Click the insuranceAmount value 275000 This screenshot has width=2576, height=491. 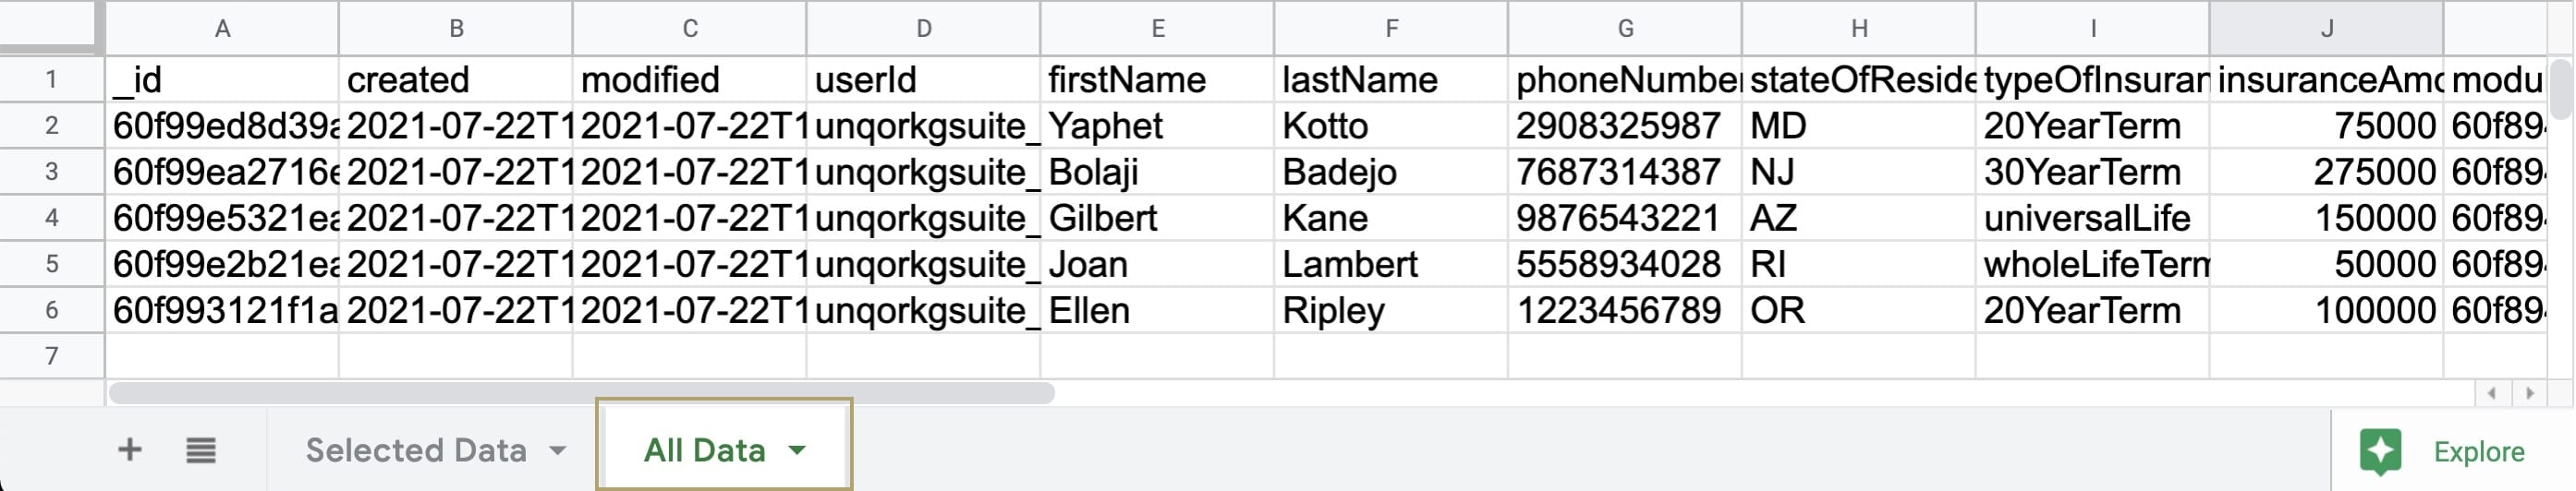2326,173
